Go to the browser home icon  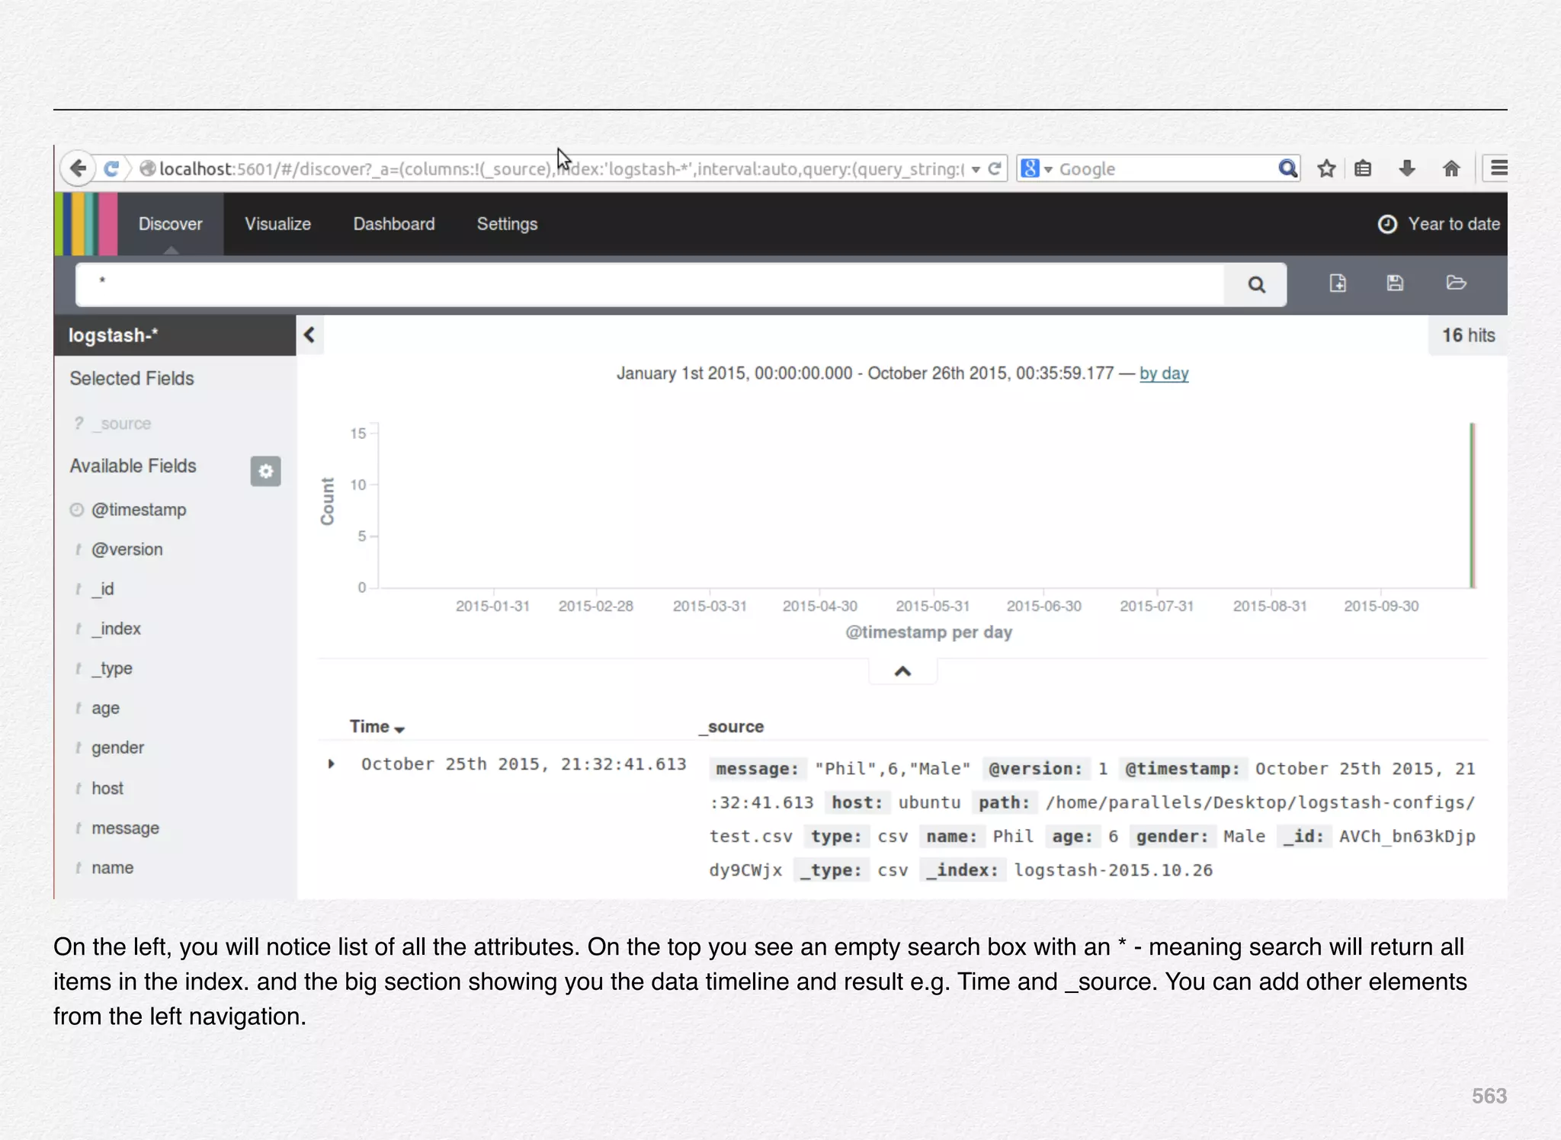pos(1451,168)
